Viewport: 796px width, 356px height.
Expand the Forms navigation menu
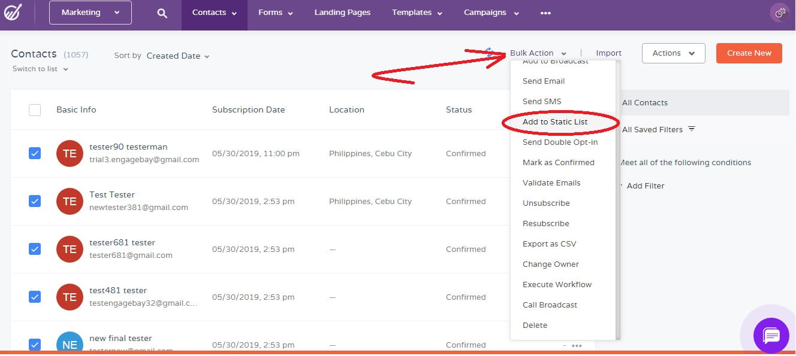point(276,13)
